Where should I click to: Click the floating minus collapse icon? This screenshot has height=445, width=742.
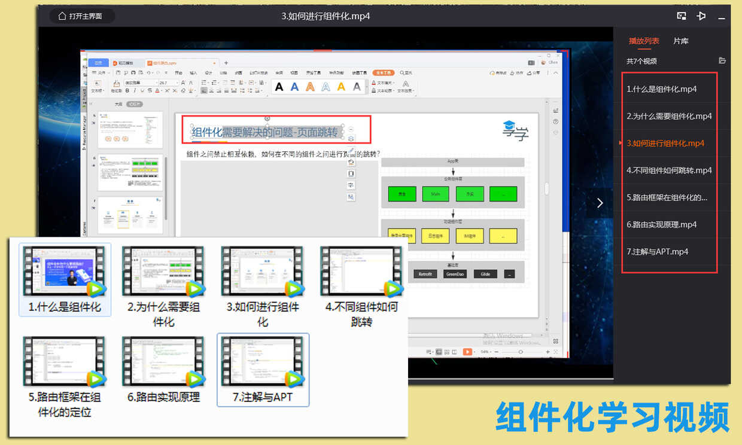(351, 129)
